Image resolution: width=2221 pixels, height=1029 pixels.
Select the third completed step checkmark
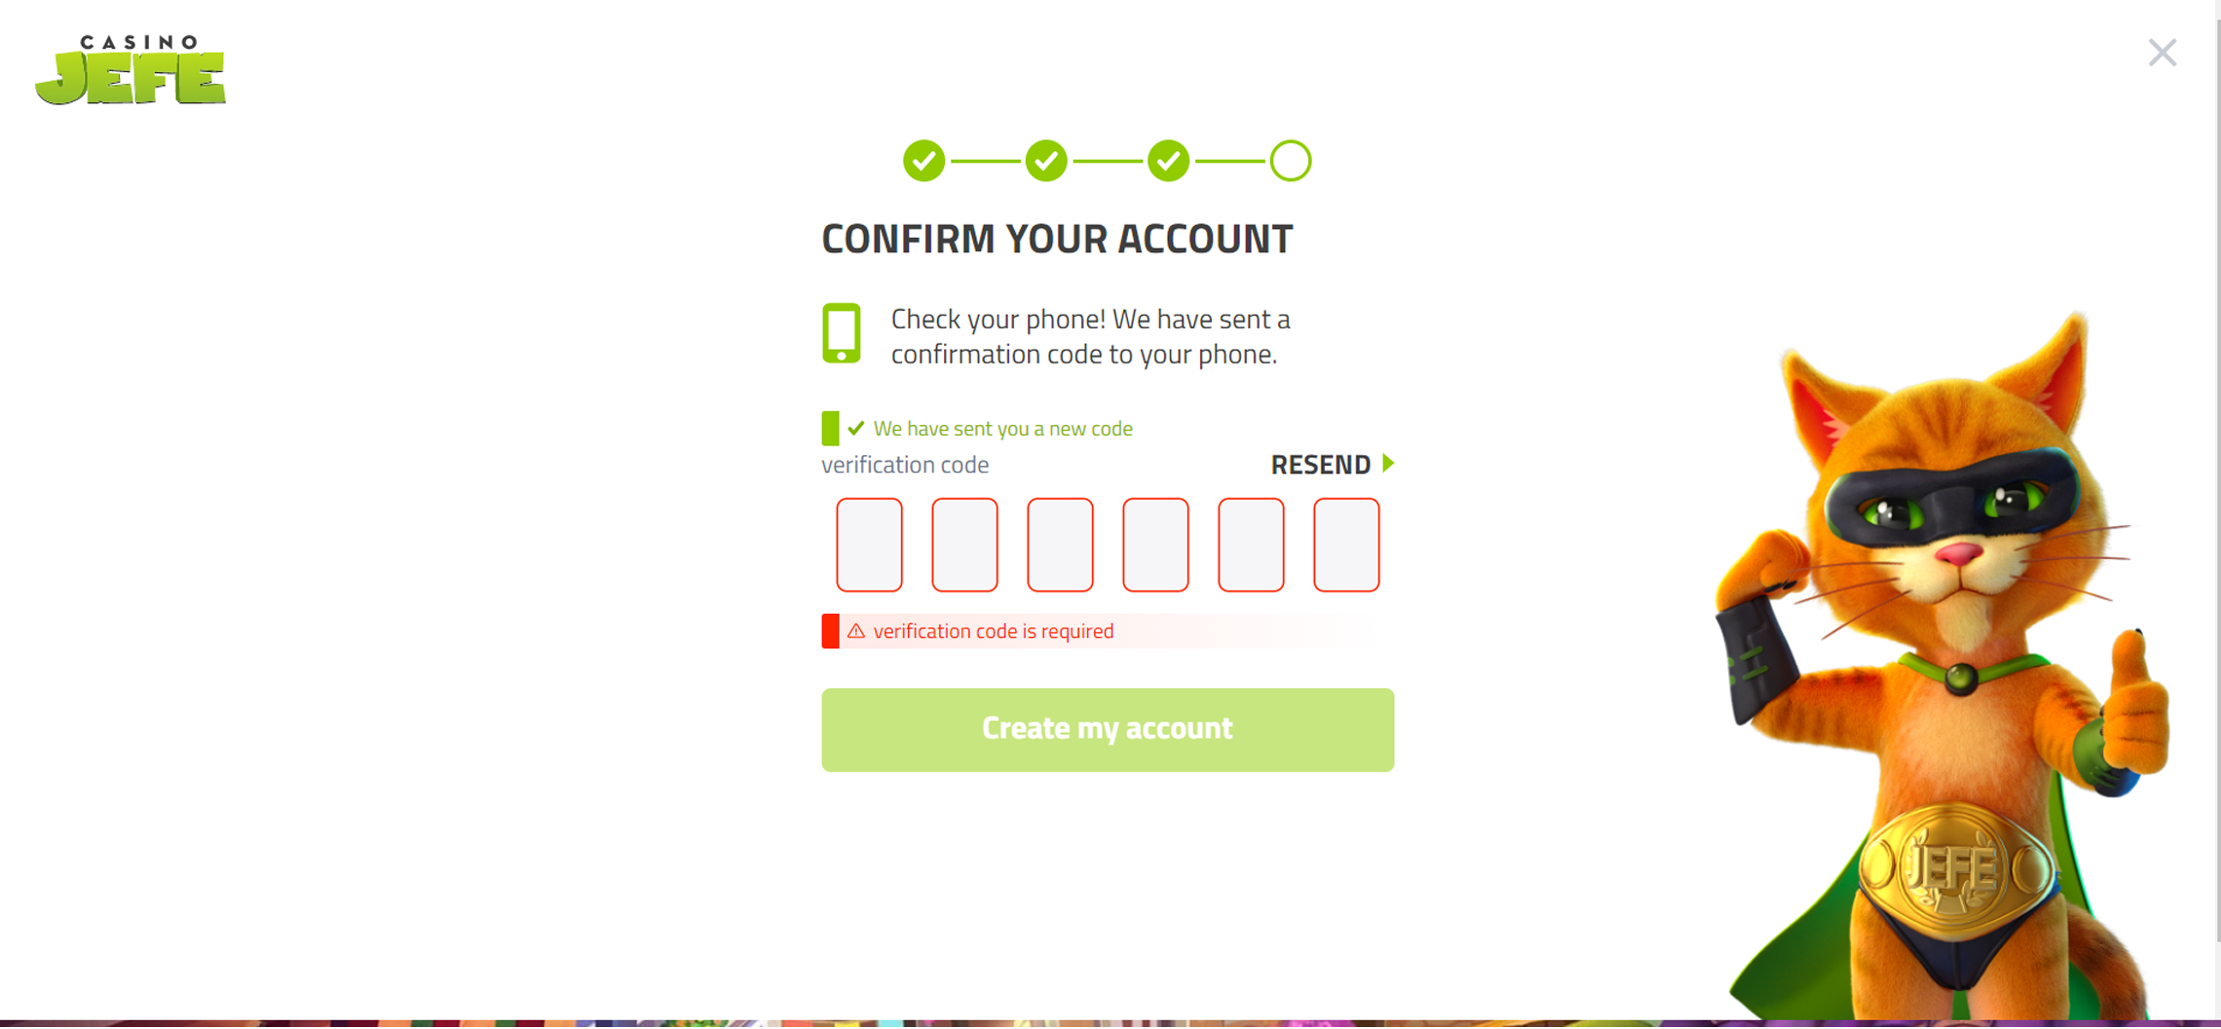point(1168,161)
